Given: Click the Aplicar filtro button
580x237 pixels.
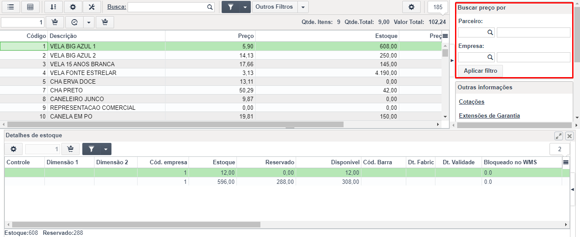Looking at the screenshot, I should [480, 71].
